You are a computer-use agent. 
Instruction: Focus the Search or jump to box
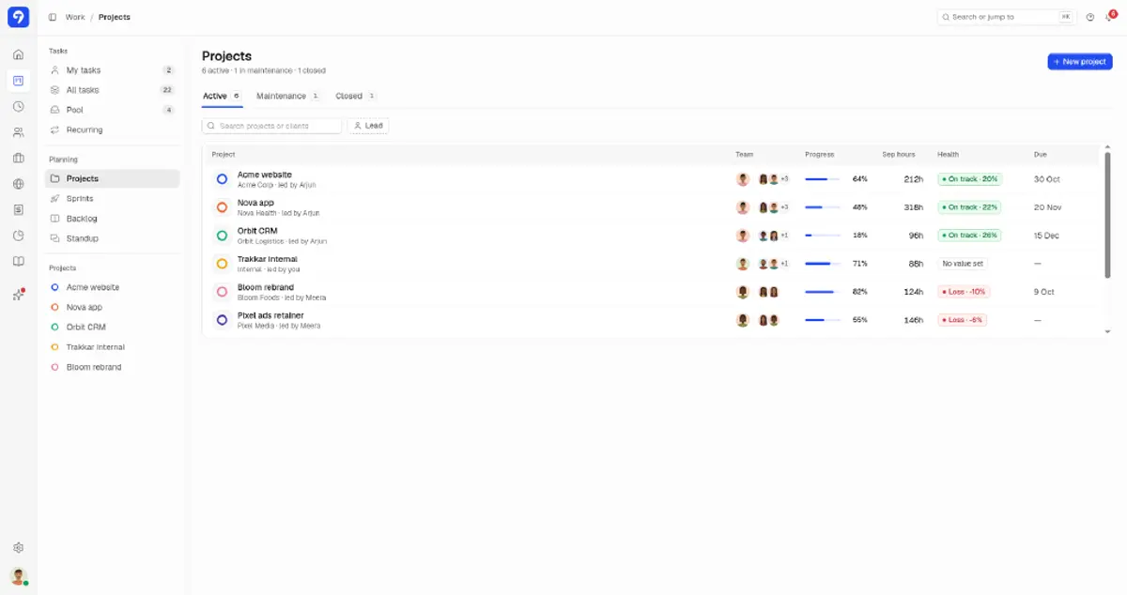coord(1007,17)
